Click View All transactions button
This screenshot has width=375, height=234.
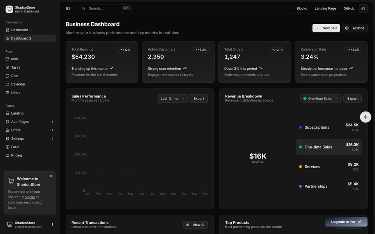click(x=195, y=225)
